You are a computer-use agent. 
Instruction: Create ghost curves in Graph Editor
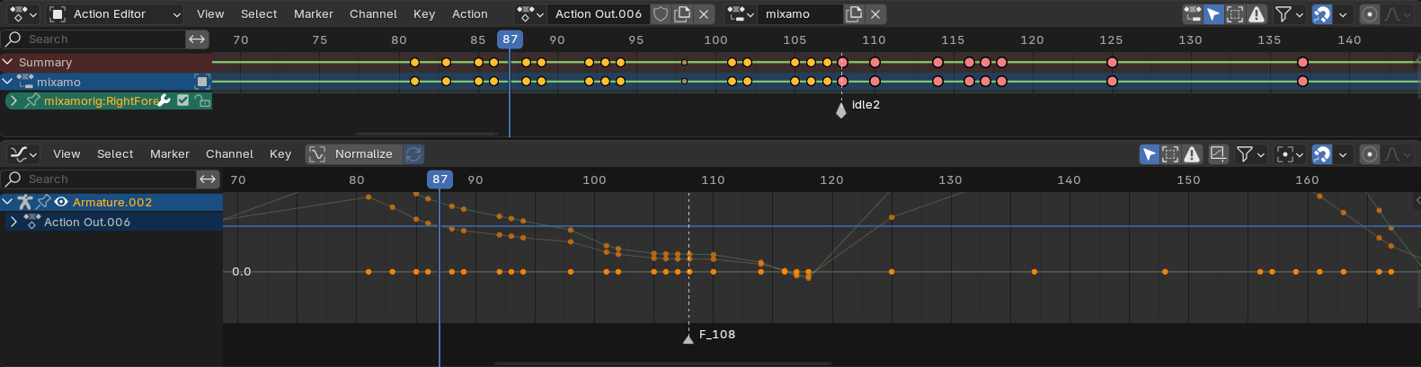click(1218, 153)
